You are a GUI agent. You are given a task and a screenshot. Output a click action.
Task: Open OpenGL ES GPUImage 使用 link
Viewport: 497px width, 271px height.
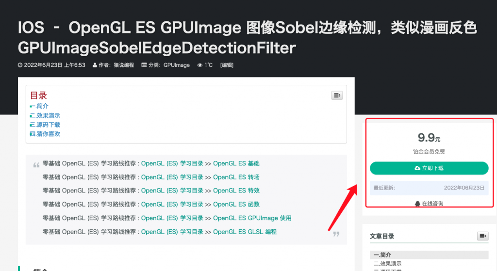252,218
